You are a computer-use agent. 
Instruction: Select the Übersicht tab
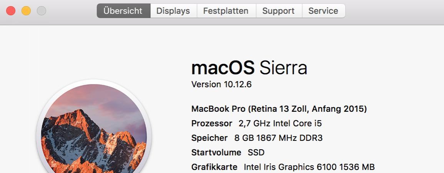pos(123,11)
